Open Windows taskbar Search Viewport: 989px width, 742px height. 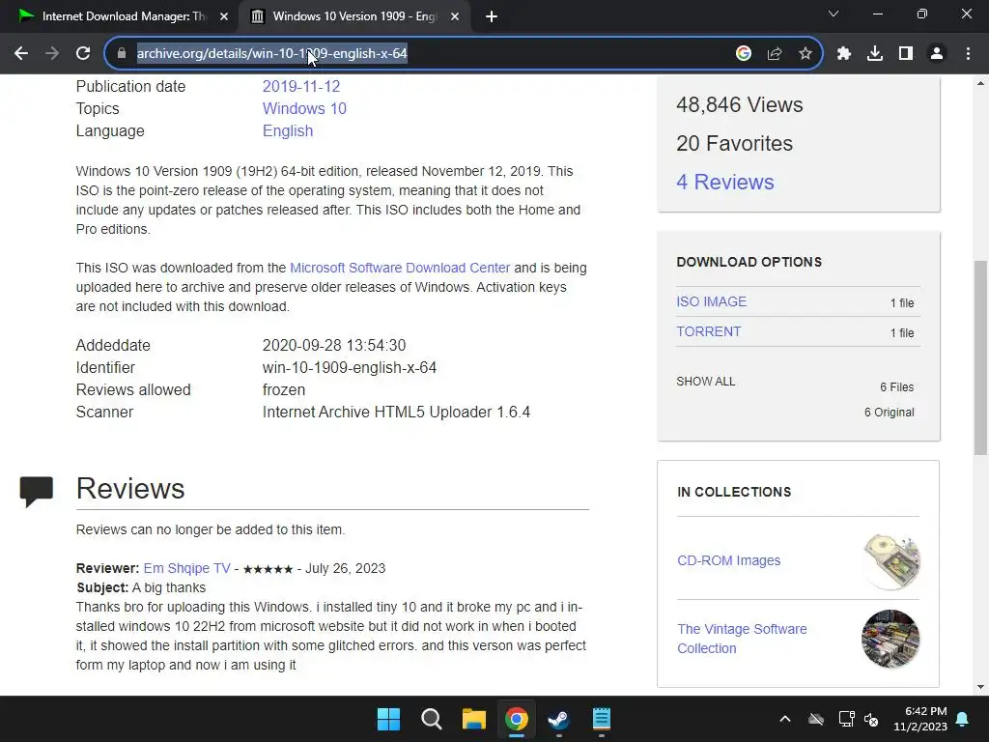(432, 719)
